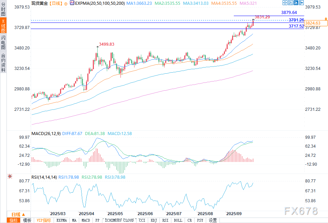Enable the BOLL indicator
The width and height of the screenshot is (328, 223).
[178, 220]
